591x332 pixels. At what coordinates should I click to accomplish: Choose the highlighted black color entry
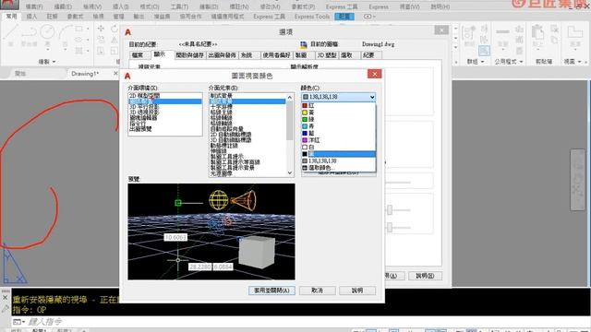[x=339, y=154]
